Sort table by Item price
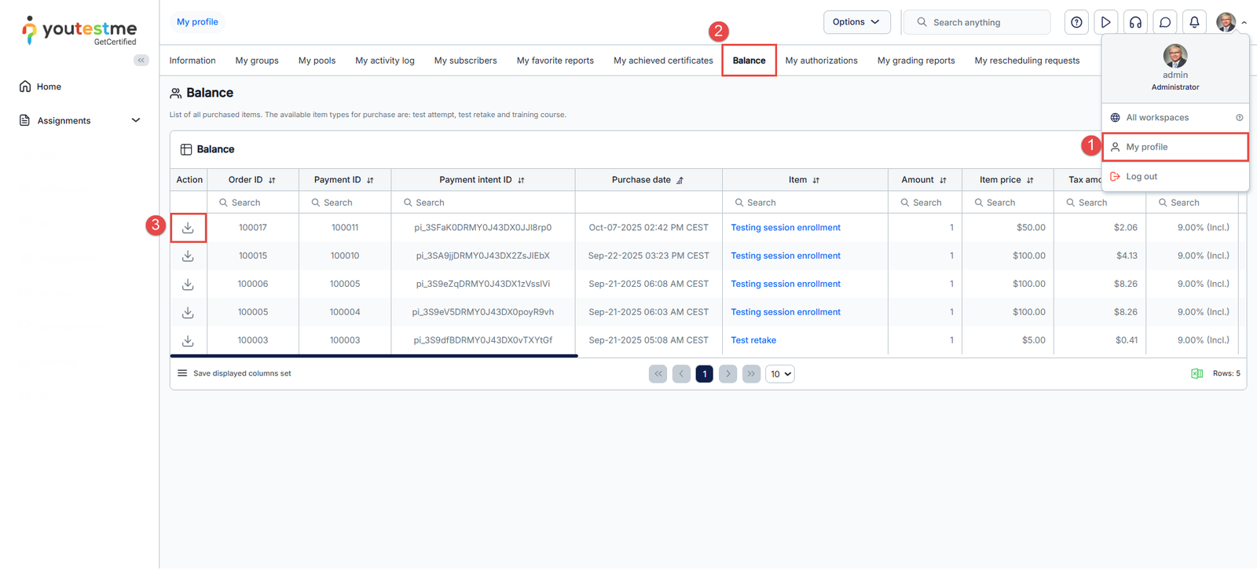Viewport: 1257px width, 569px height. [1030, 181]
